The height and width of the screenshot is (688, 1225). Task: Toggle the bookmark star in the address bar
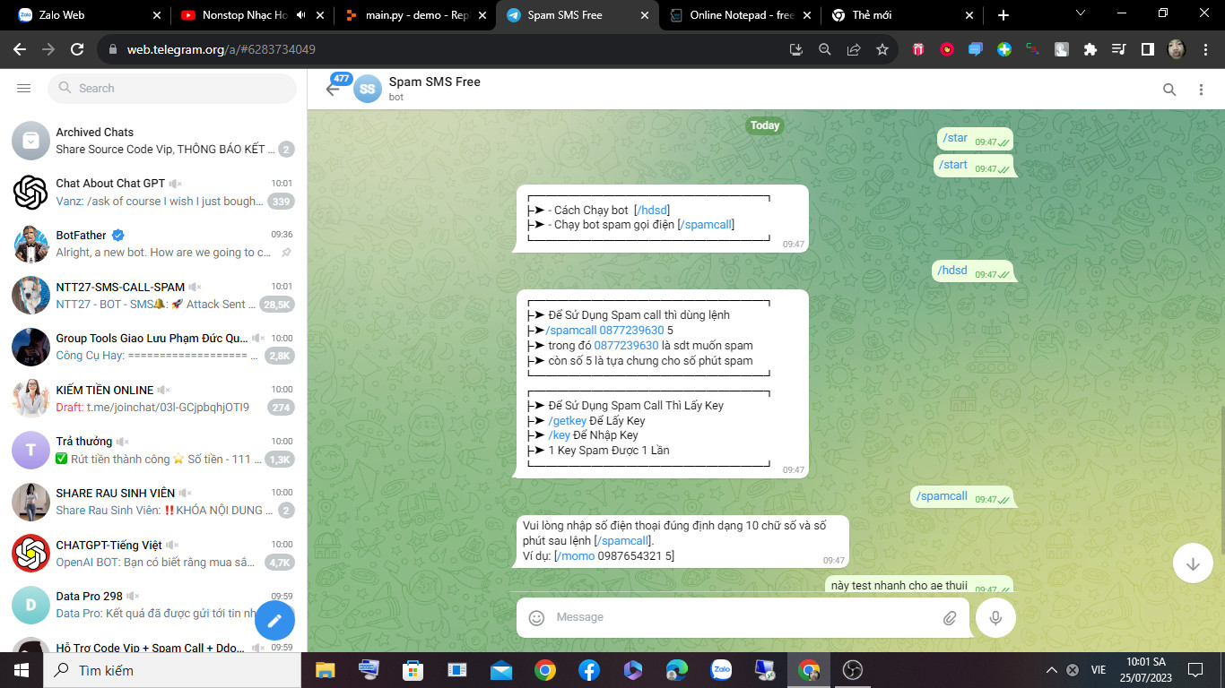coord(882,50)
